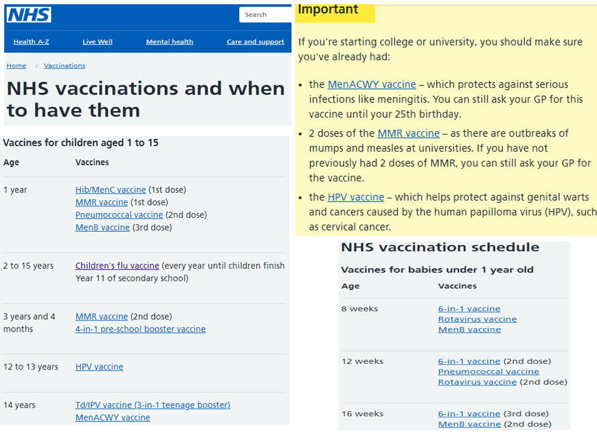
Task: Open MMR vaccine link in Important box
Action: click(x=409, y=133)
